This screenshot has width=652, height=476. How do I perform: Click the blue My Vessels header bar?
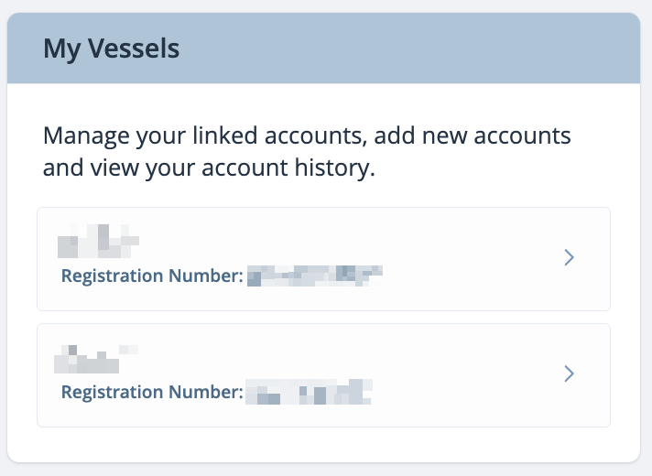click(x=323, y=48)
